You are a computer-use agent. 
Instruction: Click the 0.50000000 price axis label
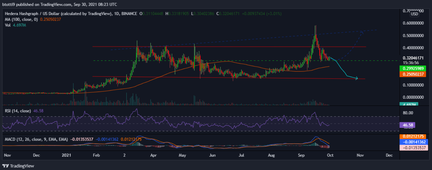413,36
